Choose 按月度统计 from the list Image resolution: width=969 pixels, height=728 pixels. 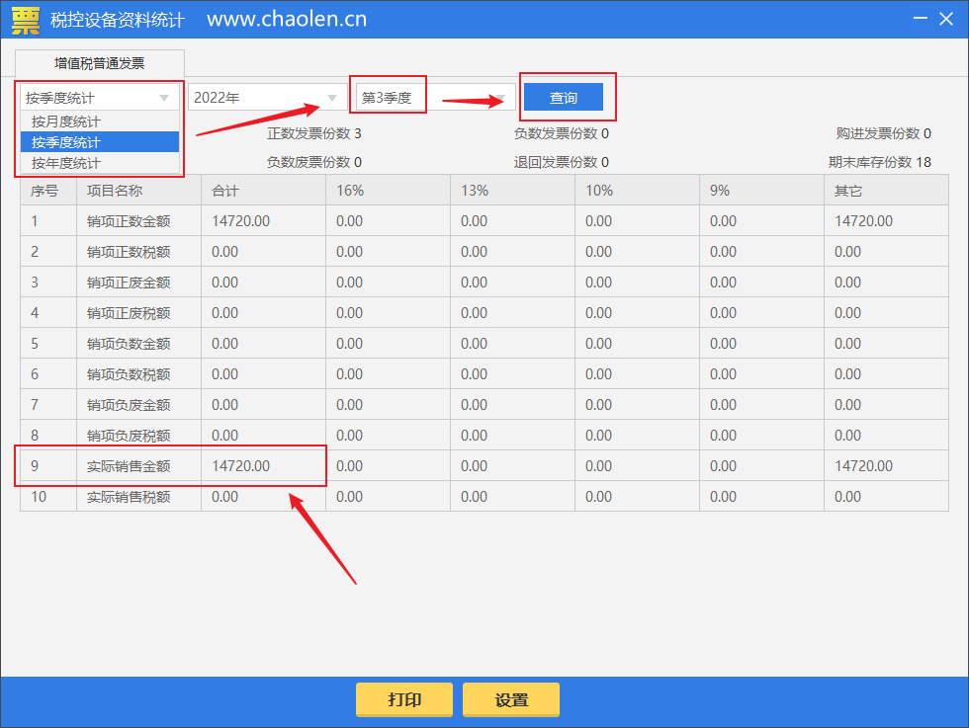pos(100,121)
